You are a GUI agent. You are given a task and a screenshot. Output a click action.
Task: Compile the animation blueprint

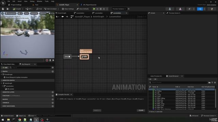(17, 9)
